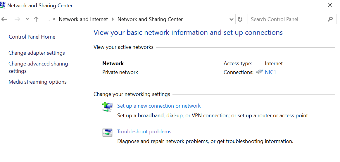Open Media streaming options

click(37, 82)
